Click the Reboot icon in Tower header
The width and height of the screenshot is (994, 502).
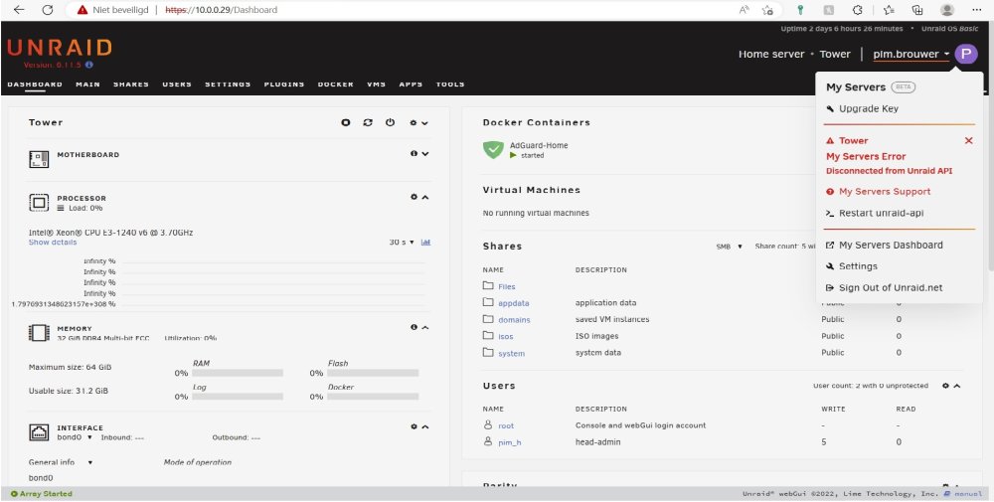click(x=368, y=122)
